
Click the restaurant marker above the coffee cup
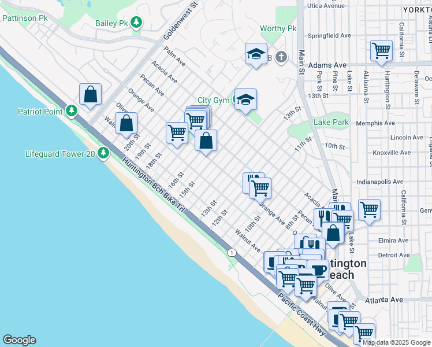(x=314, y=245)
